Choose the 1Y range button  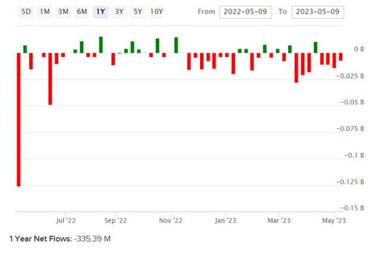coord(101,12)
